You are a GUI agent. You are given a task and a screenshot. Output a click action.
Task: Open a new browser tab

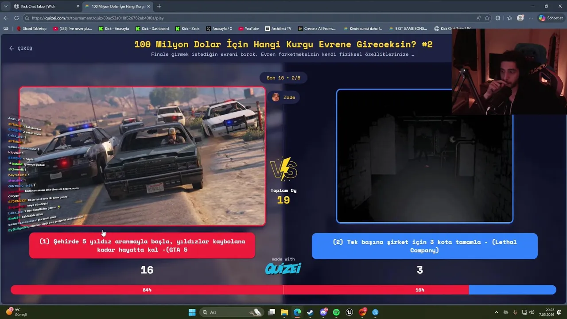(159, 6)
